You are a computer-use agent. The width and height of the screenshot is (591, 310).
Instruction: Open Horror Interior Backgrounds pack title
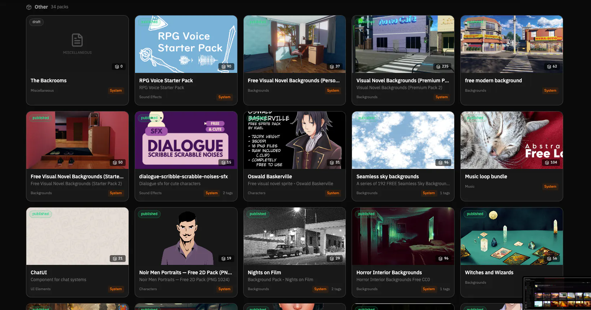coord(389,272)
